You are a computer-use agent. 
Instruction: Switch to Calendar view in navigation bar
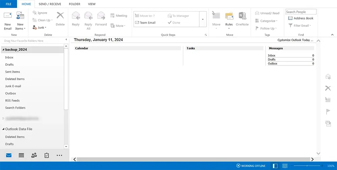click(x=21, y=155)
